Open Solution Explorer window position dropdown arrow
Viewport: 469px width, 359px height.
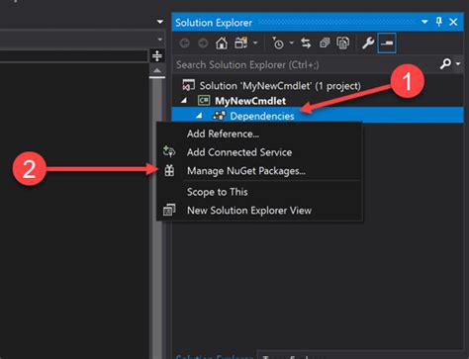point(424,22)
